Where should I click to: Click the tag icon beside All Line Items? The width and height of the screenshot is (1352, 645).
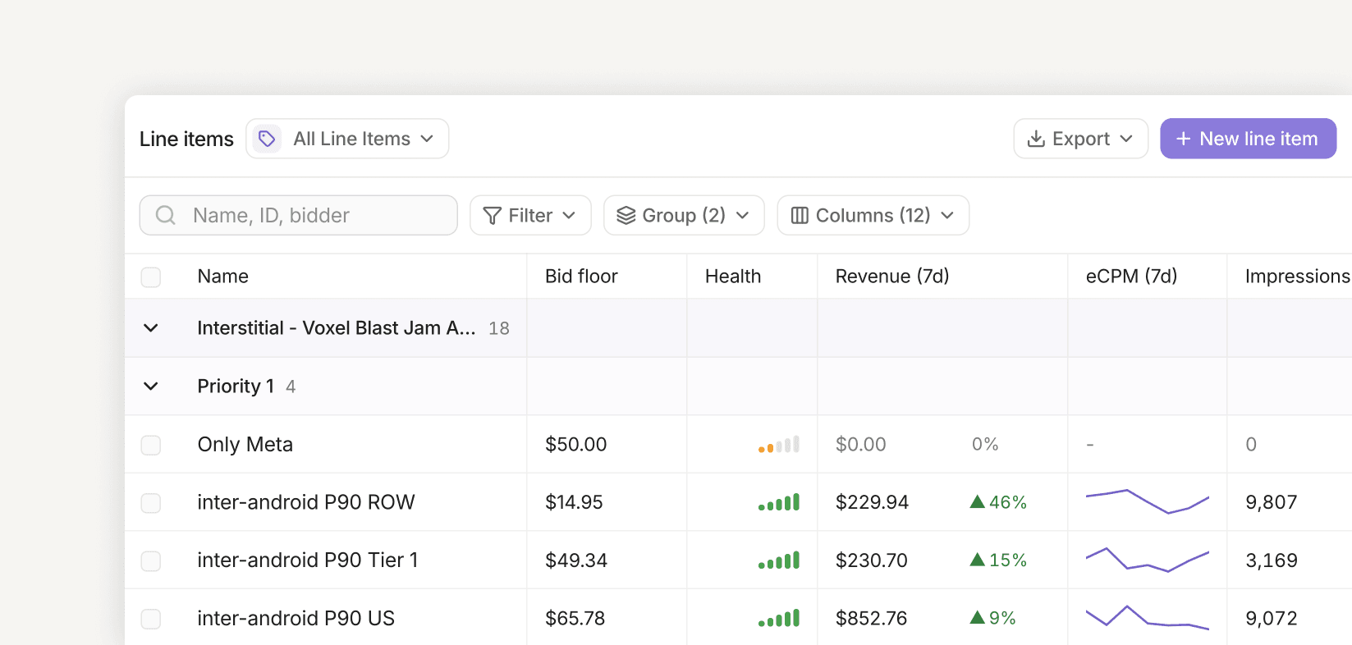pyautogui.click(x=267, y=139)
